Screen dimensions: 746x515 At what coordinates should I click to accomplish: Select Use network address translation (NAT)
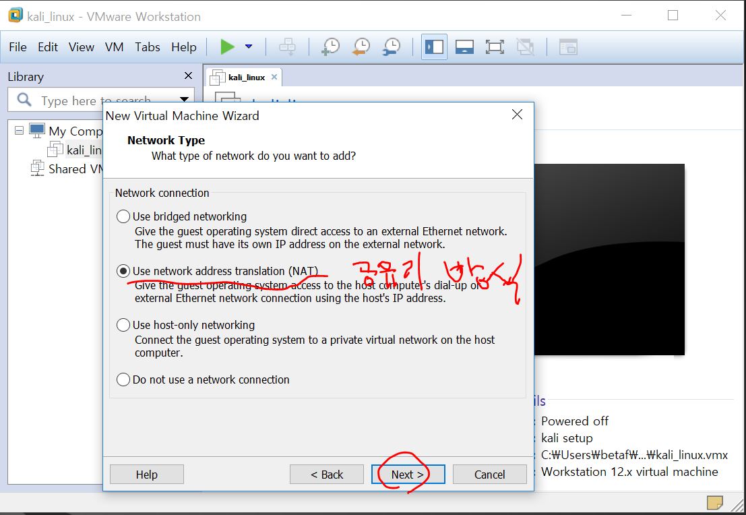(x=123, y=271)
